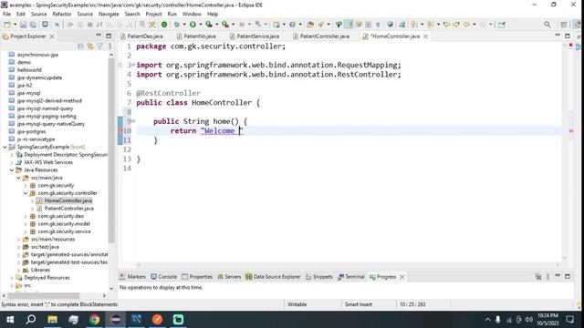Click the toolbar Search magnifier icon
This screenshot has height=328, width=584.
[547, 25]
